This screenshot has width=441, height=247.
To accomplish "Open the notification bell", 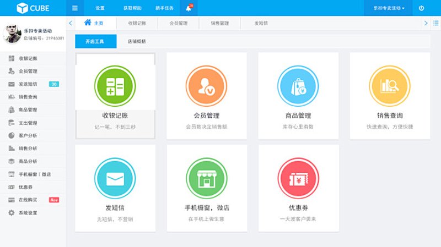I will (189, 8).
